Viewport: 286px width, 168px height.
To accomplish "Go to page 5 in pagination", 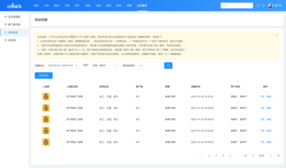I will pyautogui.click(x=230, y=155).
